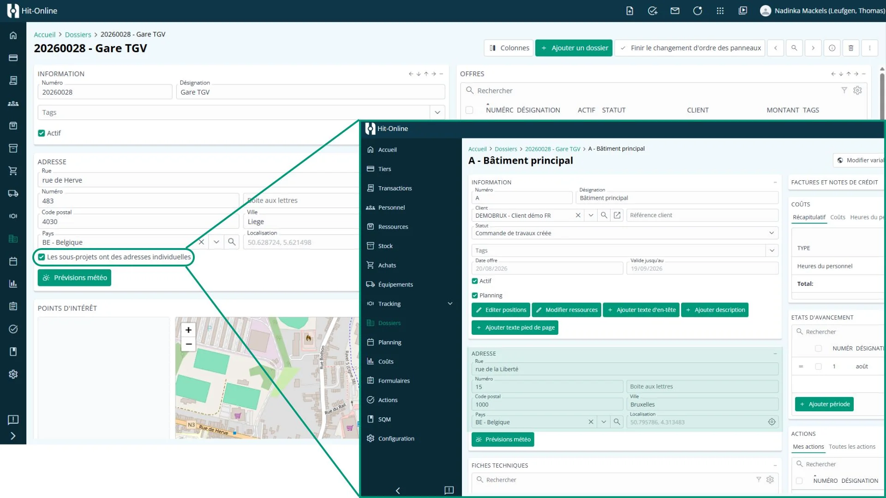Click the search magnifier in dossier toolbar
Screen dimensions: 886x498
click(x=794, y=48)
